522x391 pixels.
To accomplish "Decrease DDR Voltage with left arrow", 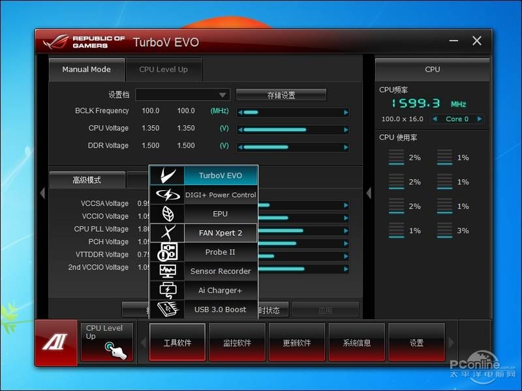I will [x=240, y=147].
